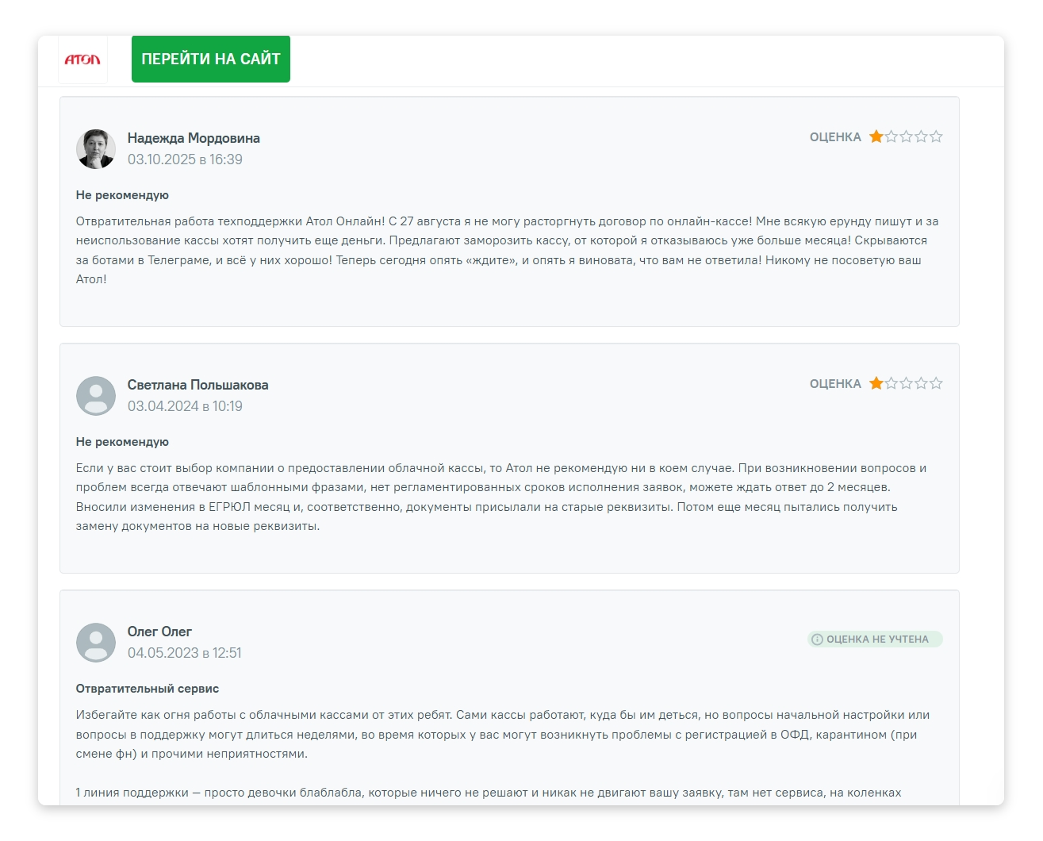Click Светлана Польшакова's placeholder avatar icon
Image resolution: width=1043 pixels, height=841 pixels.
point(96,395)
